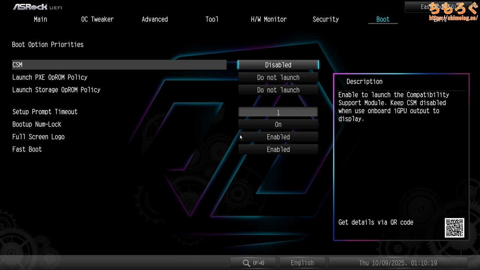The width and height of the screenshot is (480, 270).
Task: Expand Launch Storage OpROM Policy value box
Action: click(278, 90)
